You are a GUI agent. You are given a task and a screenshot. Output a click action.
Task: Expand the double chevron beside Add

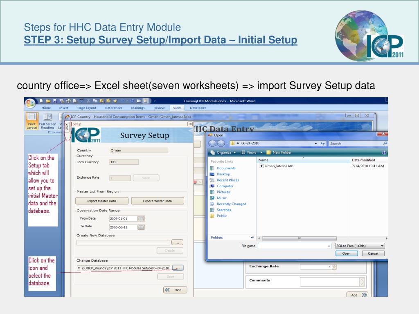tap(365, 295)
